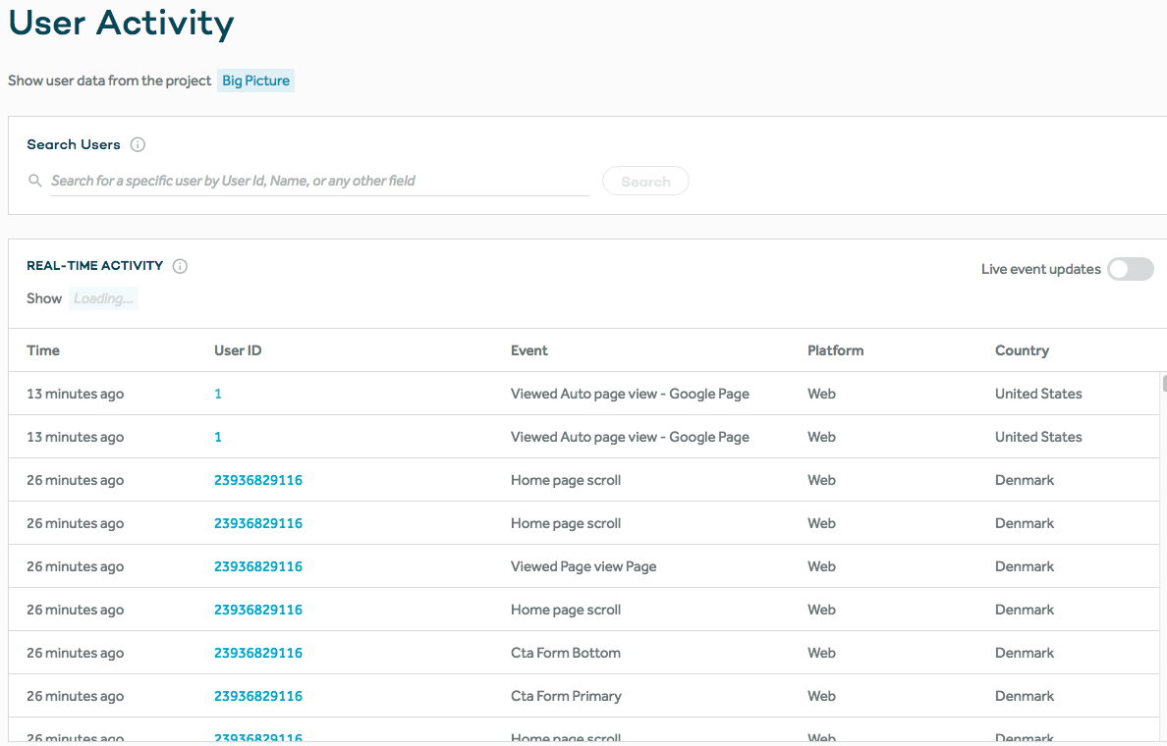Screen dimensions: 1167x746
Task: Click the Search Users info icon
Action: pos(138,144)
